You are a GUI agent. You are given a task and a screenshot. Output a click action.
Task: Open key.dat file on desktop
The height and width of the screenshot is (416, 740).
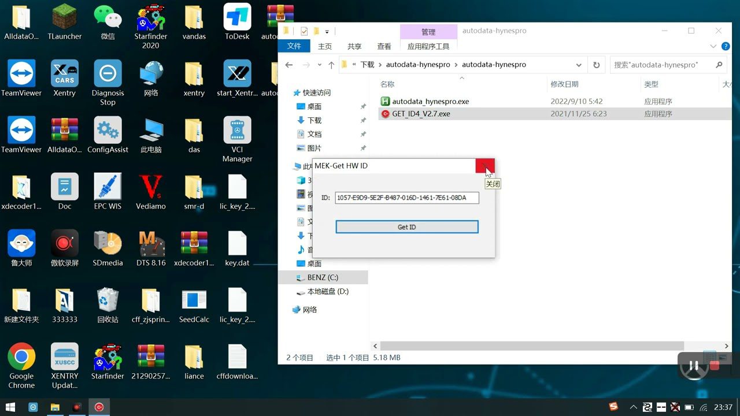(237, 248)
